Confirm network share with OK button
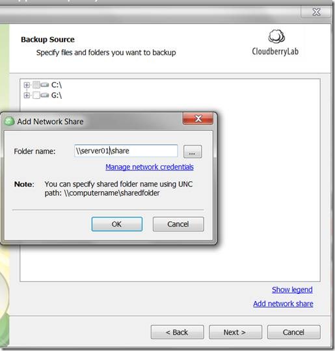This screenshot has width=335, height=351. coord(116,224)
